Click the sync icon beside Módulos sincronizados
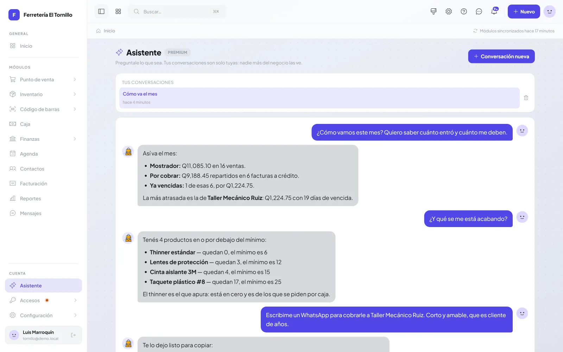Image resolution: width=563 pixels, height=352 pixels. 475,31
